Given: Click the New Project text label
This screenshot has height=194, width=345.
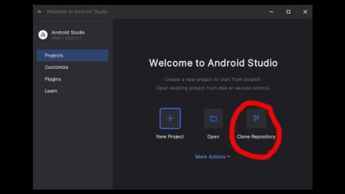Looking at the screenshot, I should click(x=170, y=137).
